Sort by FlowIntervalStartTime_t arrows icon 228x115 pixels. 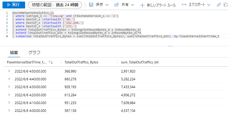pos(51,62)
